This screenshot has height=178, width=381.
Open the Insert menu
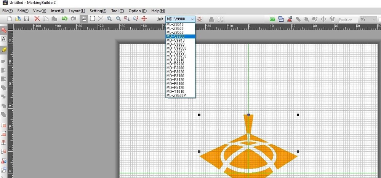(x=58, y=11)
